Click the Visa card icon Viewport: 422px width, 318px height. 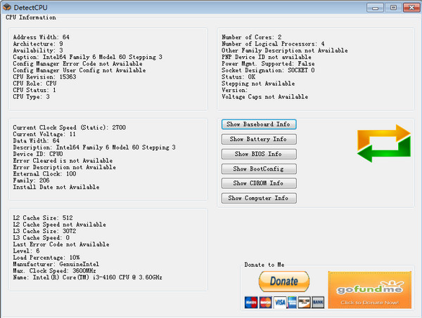coord(281,302)
